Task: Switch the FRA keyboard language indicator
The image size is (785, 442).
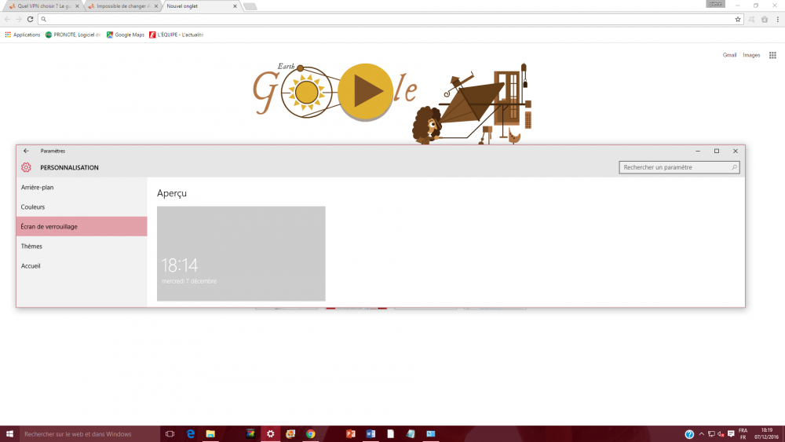Action: pos(743,434)
